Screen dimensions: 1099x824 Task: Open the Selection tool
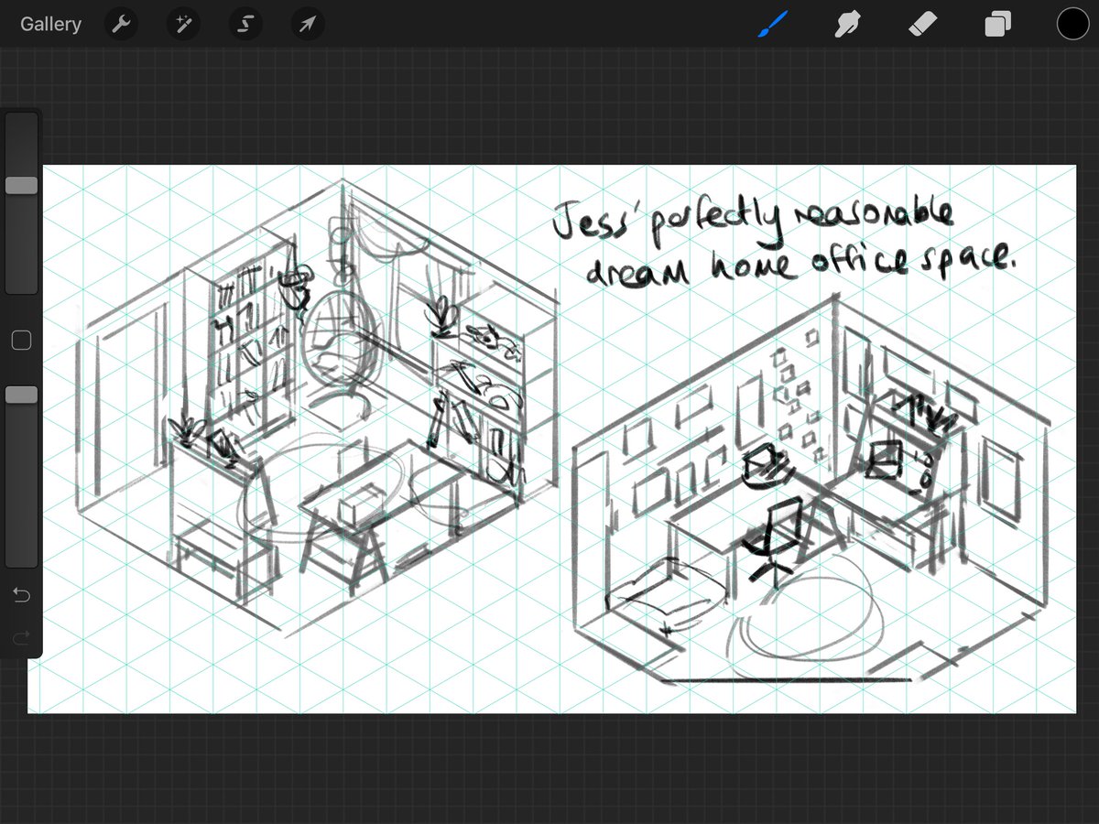point(245,25)
